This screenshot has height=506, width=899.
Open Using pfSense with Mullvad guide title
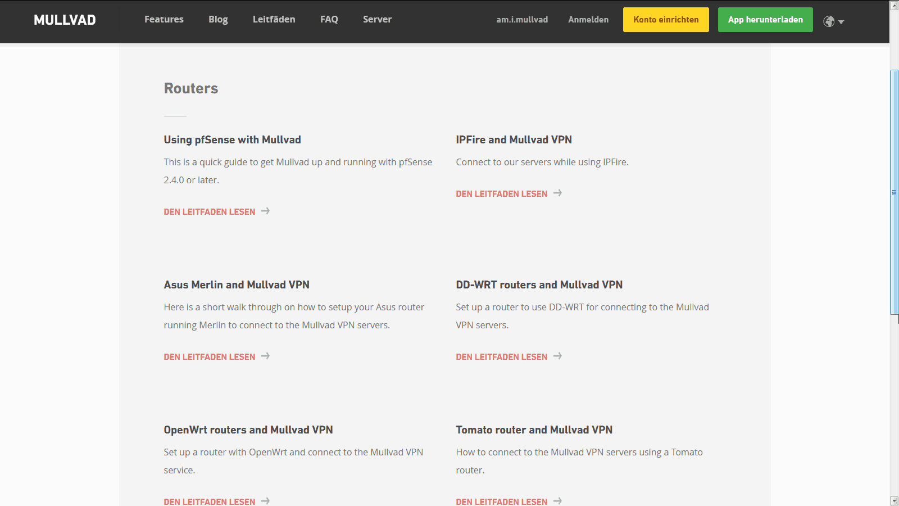click(232, 139)
